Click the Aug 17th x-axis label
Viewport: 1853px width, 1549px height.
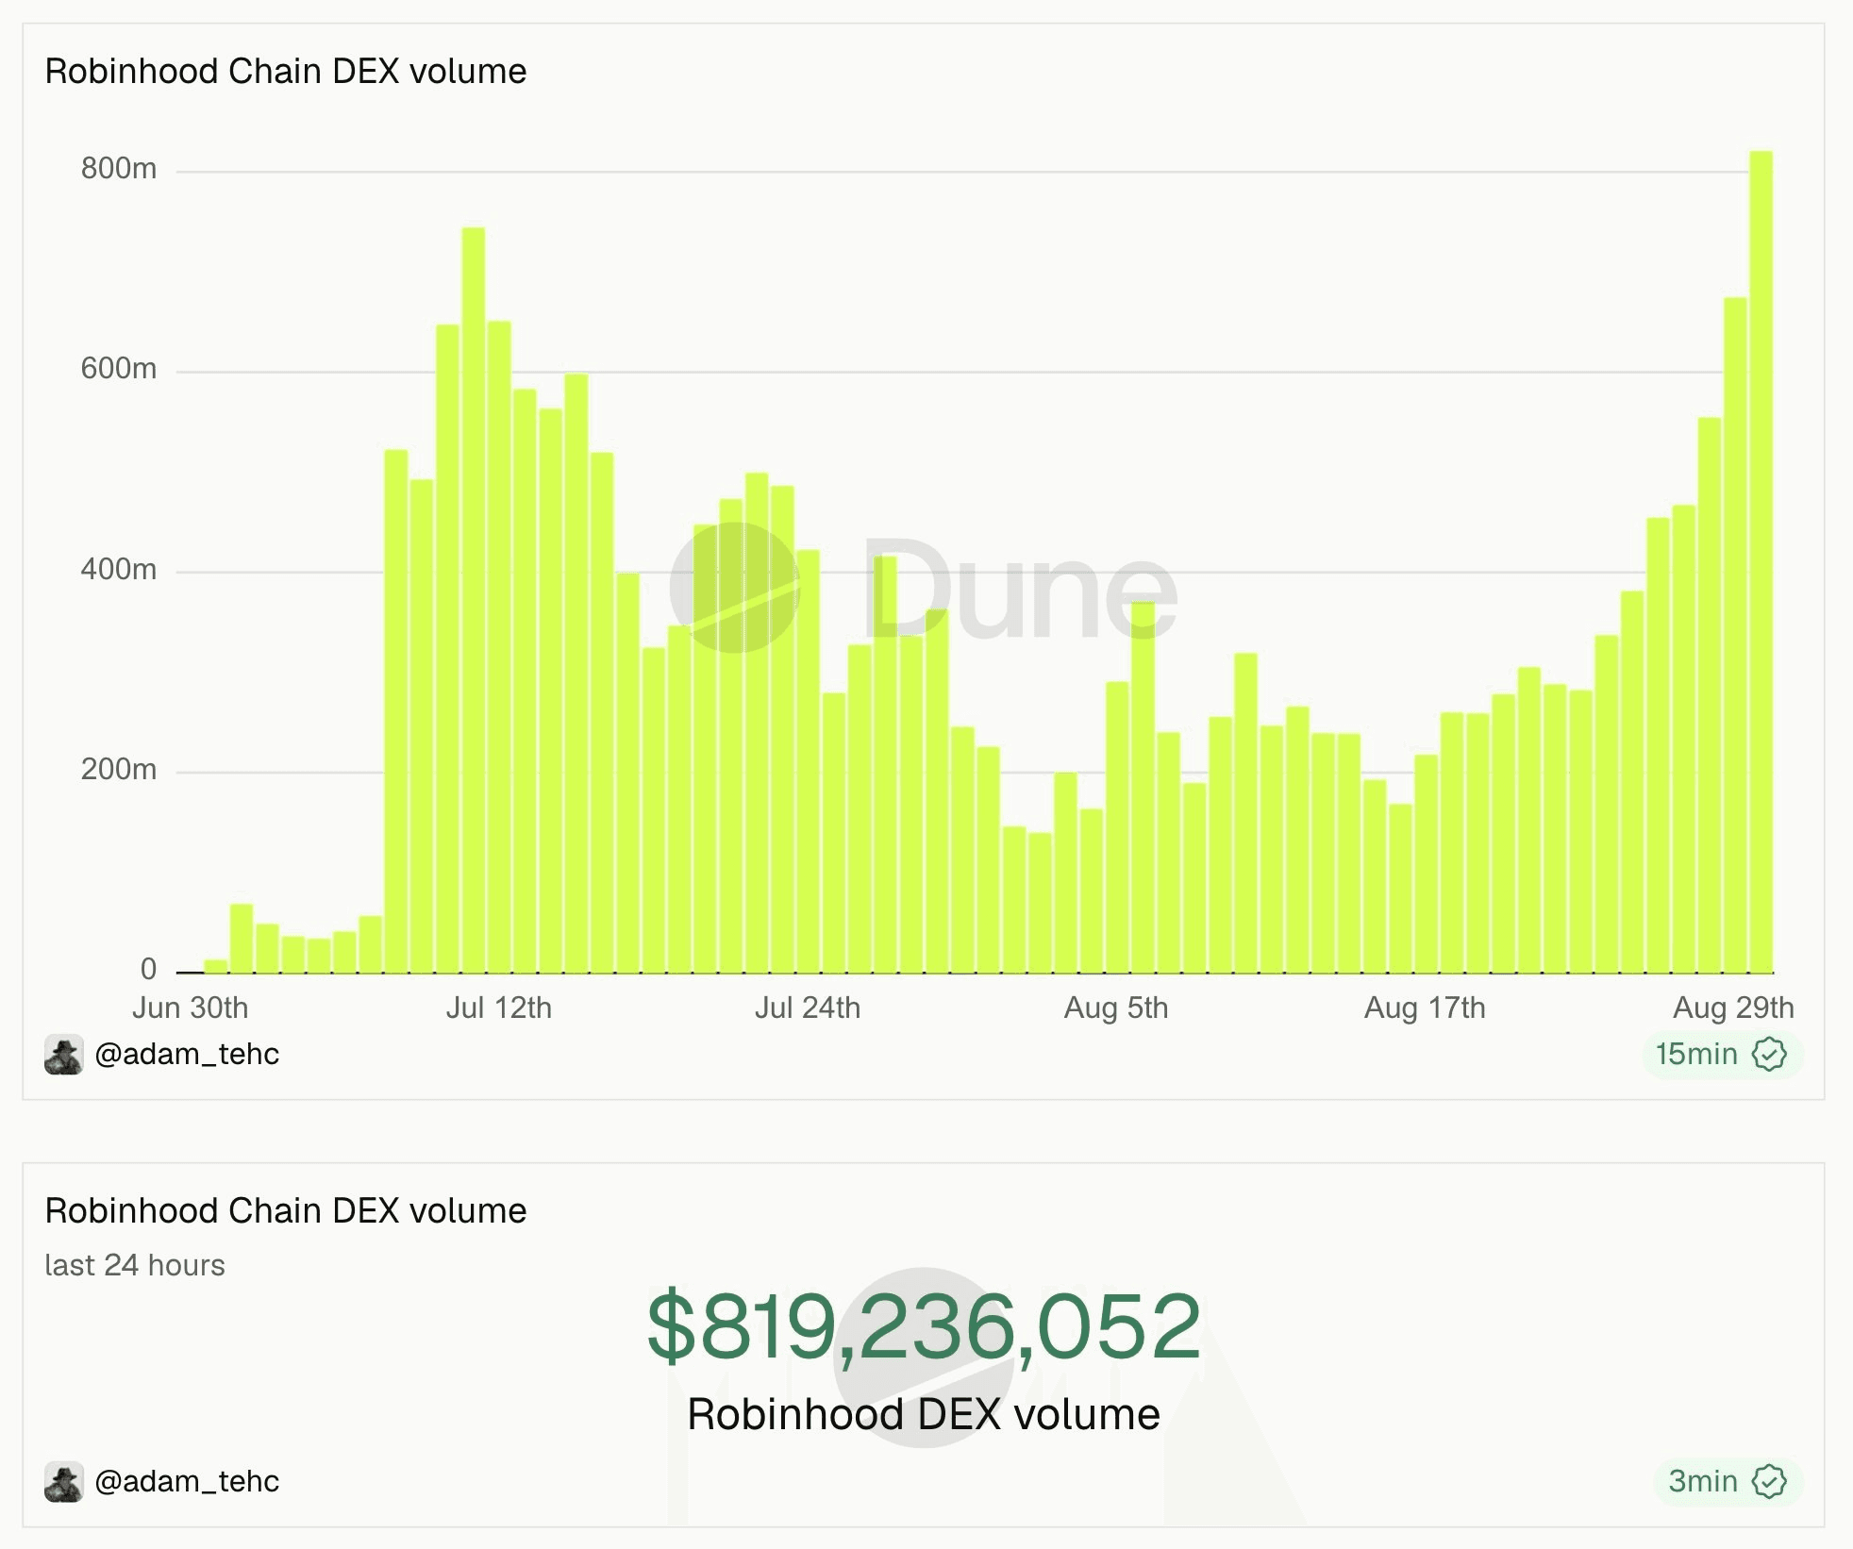point(1425,1008)
